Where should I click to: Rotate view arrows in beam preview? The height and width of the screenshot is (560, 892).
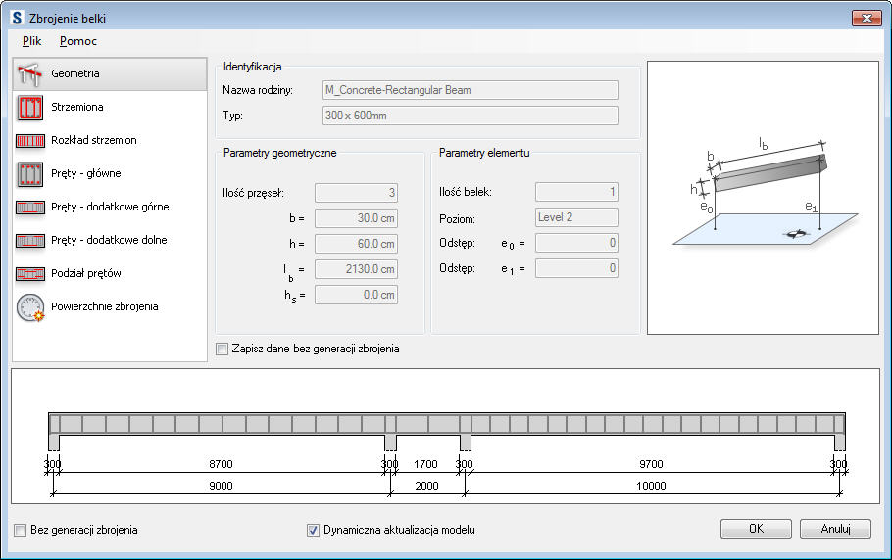pos(795,233)
